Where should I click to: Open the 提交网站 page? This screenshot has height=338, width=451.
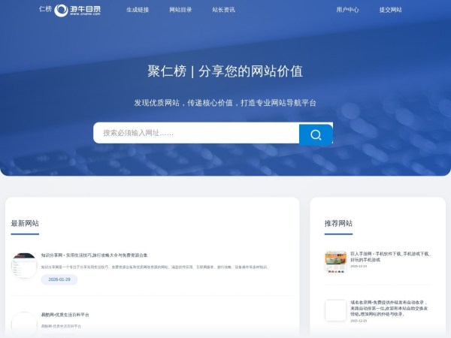click(390, 10)
